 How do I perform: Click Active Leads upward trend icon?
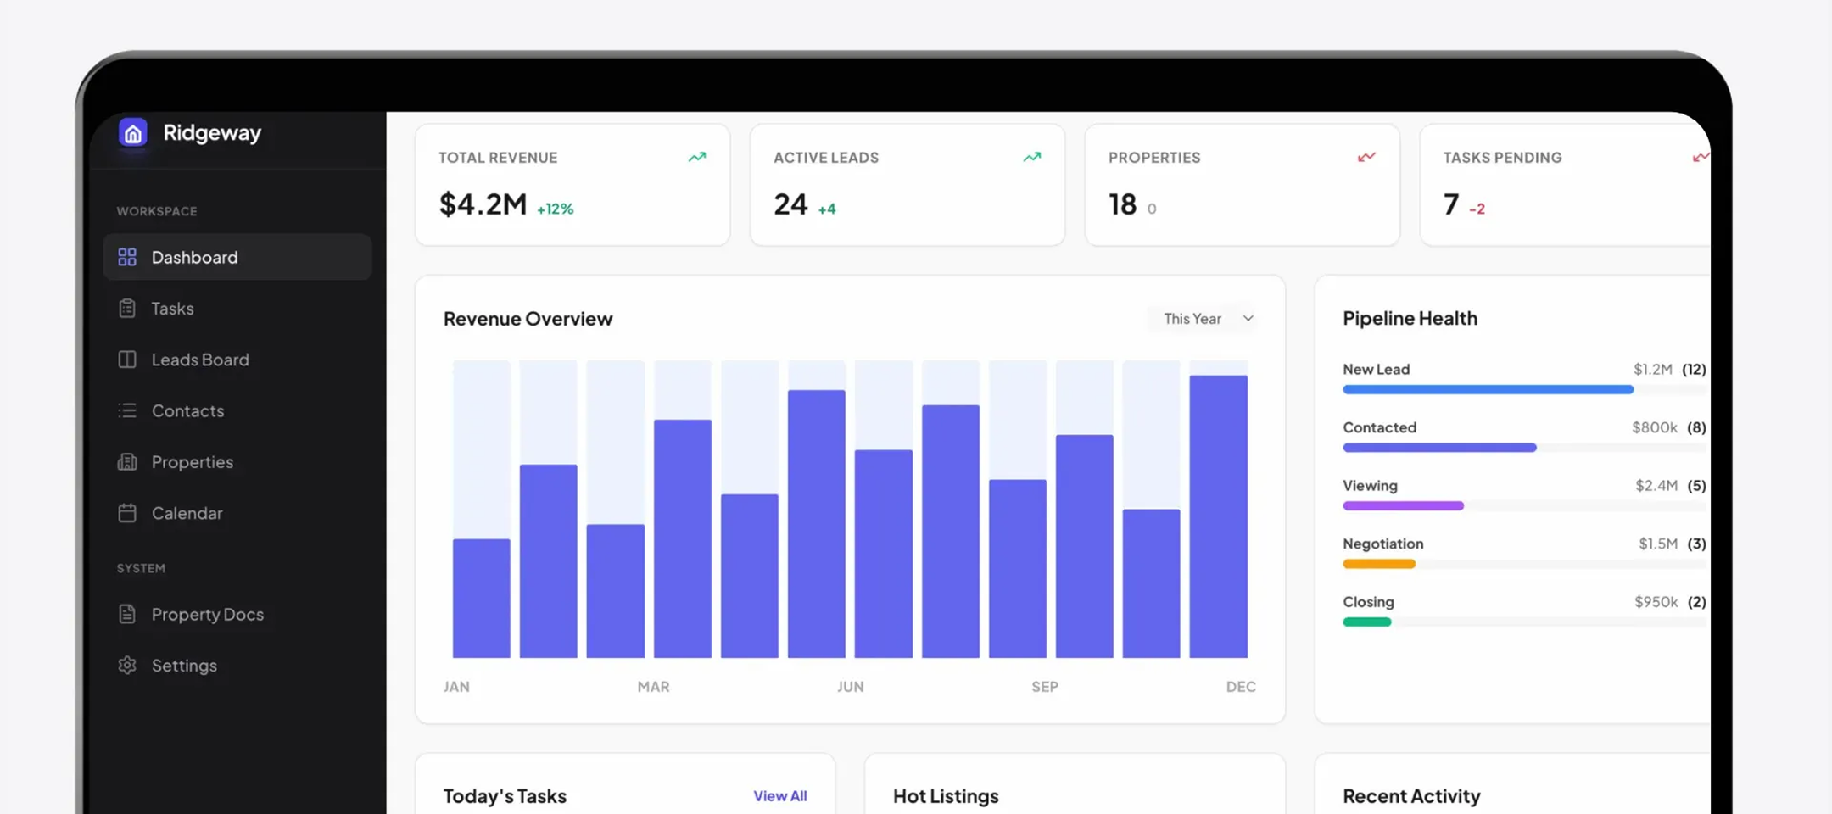click(x=1032, y=157)
